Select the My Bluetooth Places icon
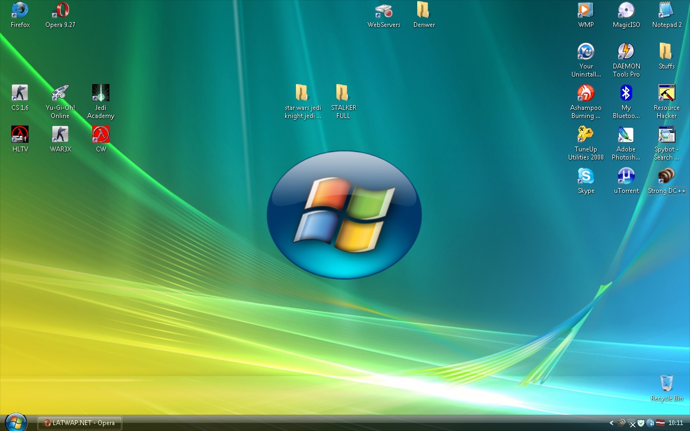The image size is (690, 431). click(x=626, y=102)
